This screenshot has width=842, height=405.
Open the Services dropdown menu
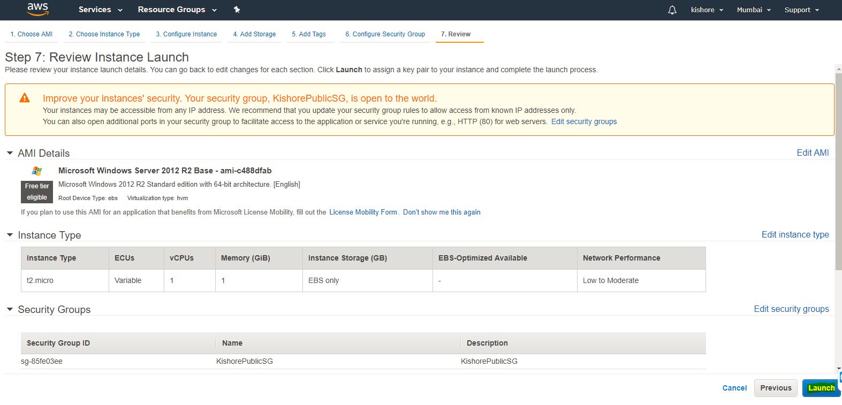[100, 10]
